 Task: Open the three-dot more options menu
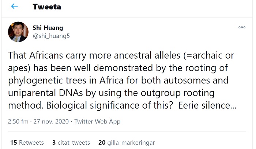pyautogui.click(x=242, y=27)
